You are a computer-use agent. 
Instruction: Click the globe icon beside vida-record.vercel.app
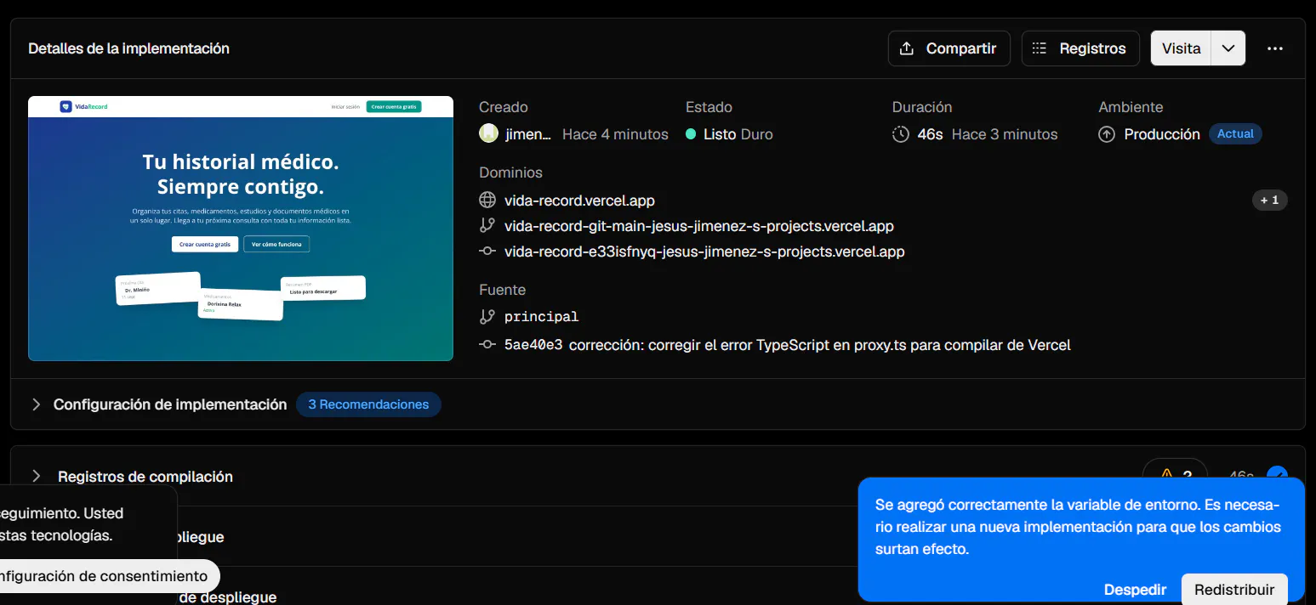click(487, 201)
